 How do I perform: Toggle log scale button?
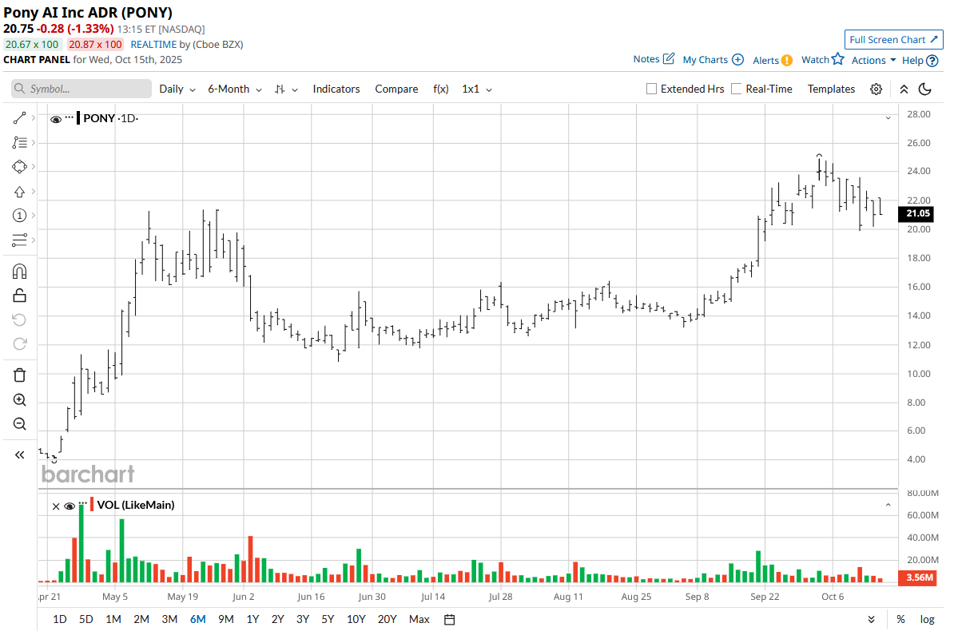[927, 619]
